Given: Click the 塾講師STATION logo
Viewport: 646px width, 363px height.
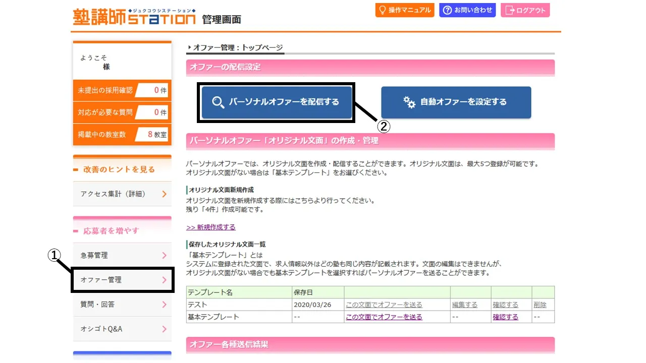Looking at the screenshot, I should 134,17.
